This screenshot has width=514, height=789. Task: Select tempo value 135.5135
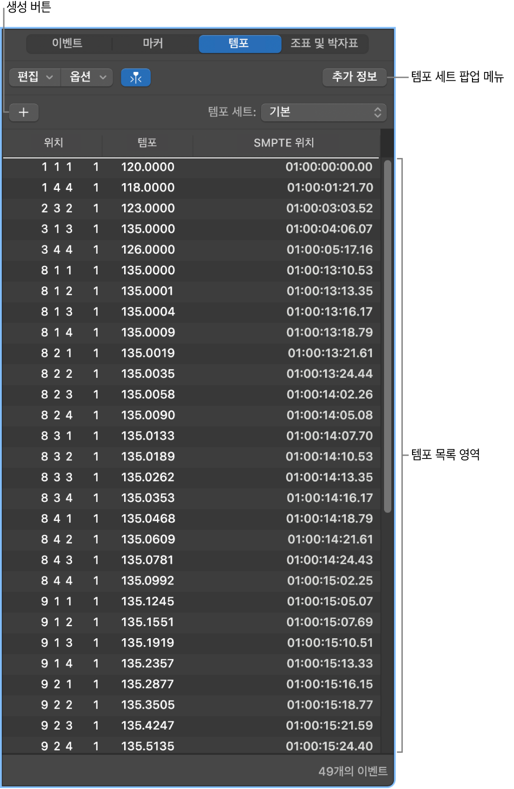tap(147, 746)
